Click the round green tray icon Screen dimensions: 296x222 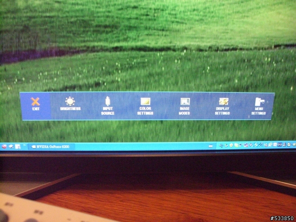236,145
